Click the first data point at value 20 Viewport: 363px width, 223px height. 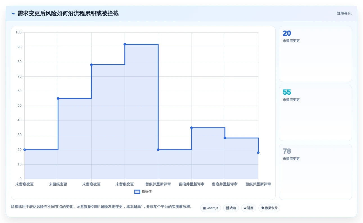[25, 150]
